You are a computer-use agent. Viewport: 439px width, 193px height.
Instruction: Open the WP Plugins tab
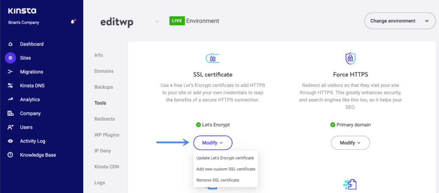click(107, 135)
